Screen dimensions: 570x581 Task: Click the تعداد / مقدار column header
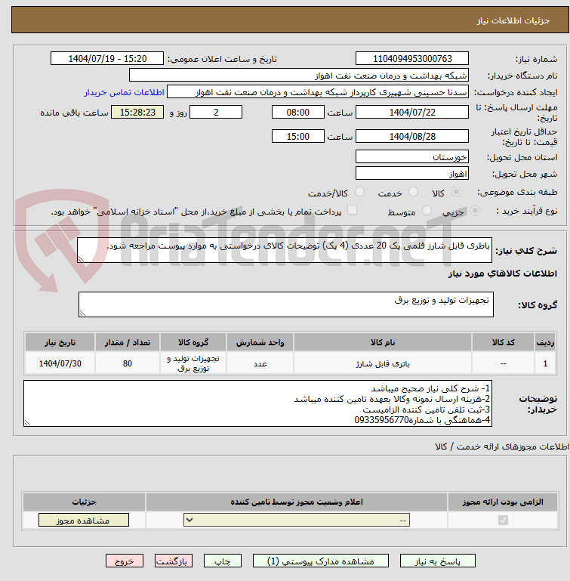[x=128, y=342]
